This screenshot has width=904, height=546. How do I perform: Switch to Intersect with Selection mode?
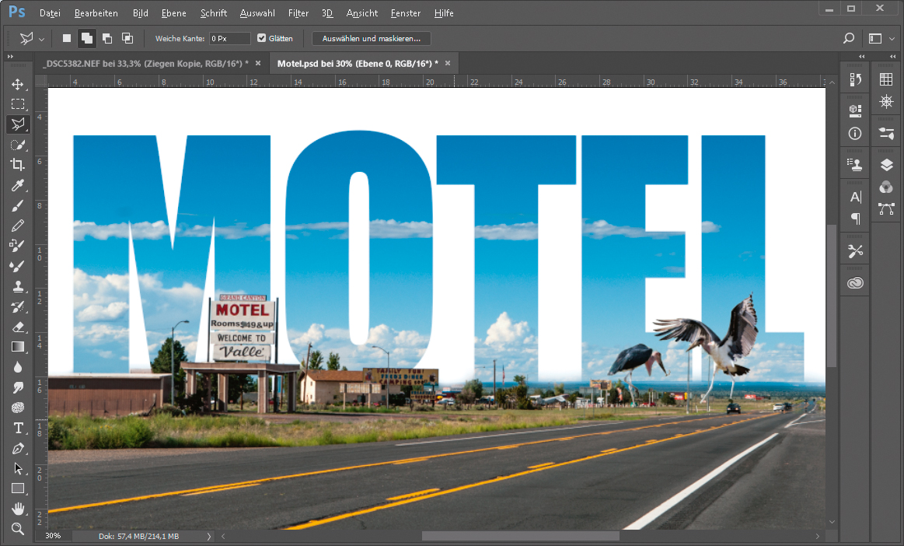127,38
